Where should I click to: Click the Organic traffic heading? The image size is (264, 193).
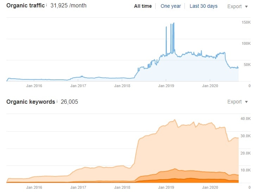(x=25, y=6)
